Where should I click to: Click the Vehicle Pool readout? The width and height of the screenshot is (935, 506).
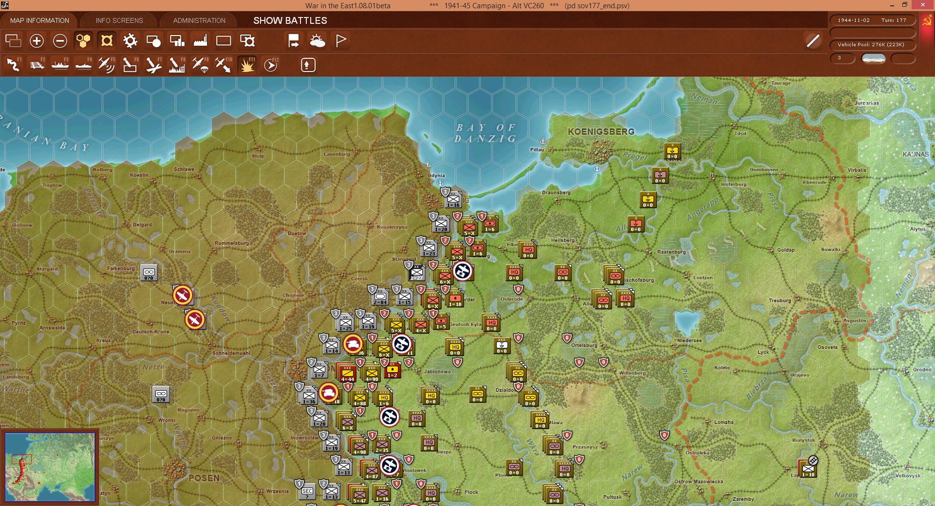click(x=872, y=45)
